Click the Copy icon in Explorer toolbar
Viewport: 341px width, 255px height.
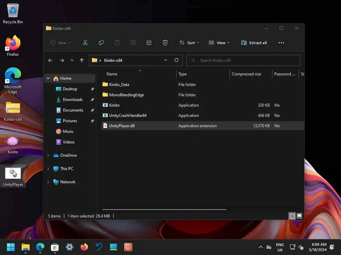(x=101, y=43)
